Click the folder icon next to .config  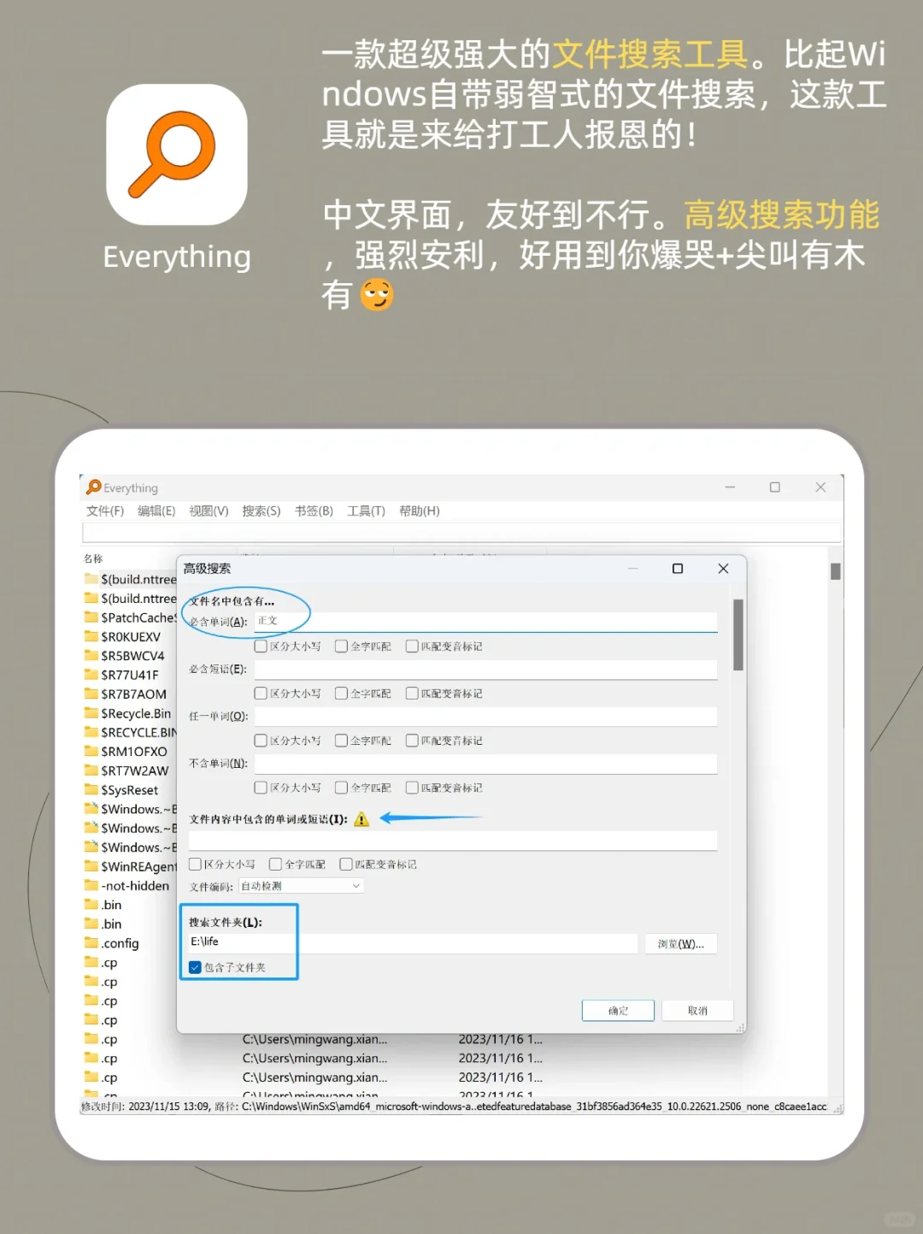pyautogui.click(x=92, y=942)
